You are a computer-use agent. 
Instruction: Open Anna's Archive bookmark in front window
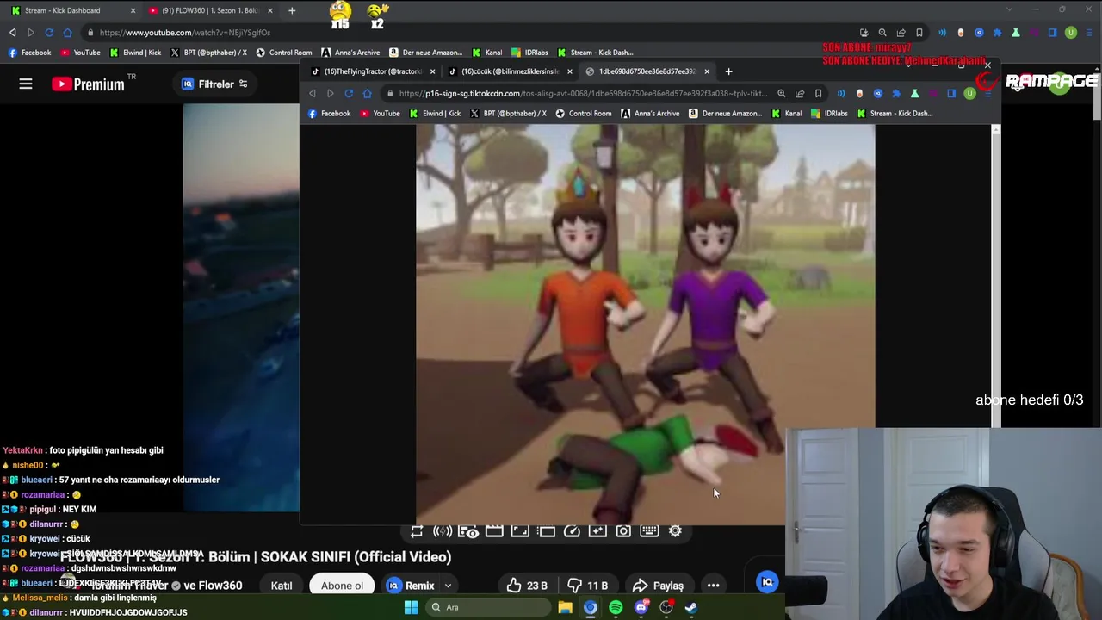(x=650, y=113)
